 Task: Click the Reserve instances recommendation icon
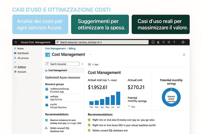point(47,120)
